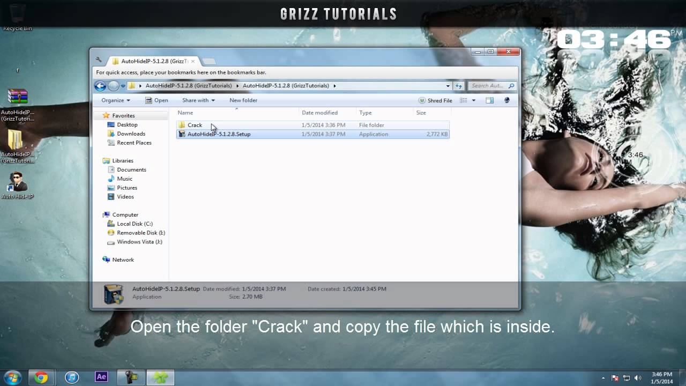The height and width of the screenshot is (386, 686).
Task: Click the setup file thumbnail in the details pane
Action: [114, 294]
